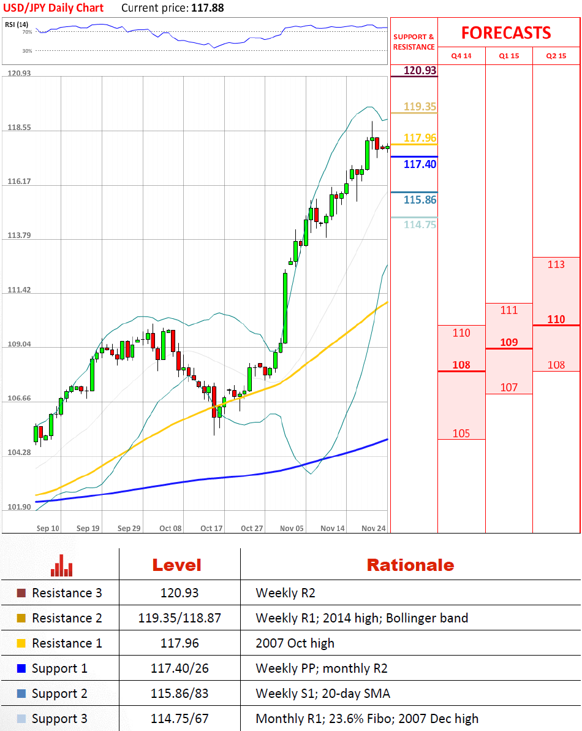Click the Resistance 2 gold color swatch
The image size is (582, 731).
[x=21, y=618]
